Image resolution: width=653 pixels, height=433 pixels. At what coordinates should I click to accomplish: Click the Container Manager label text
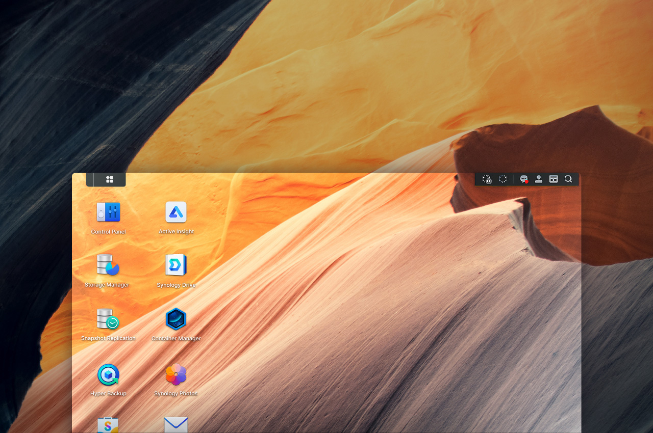[x=176, y=338]
